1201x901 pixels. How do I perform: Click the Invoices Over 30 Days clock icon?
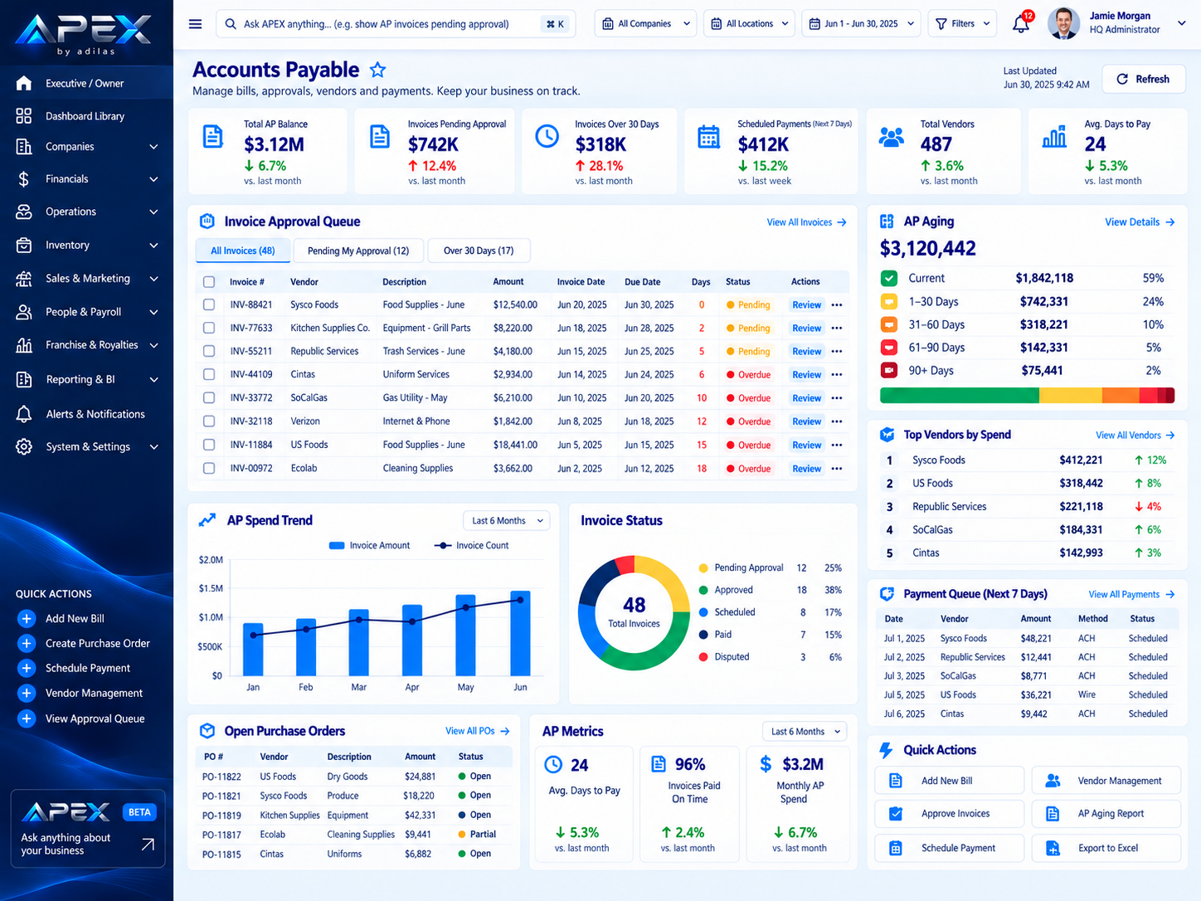[x=547, y=136]
